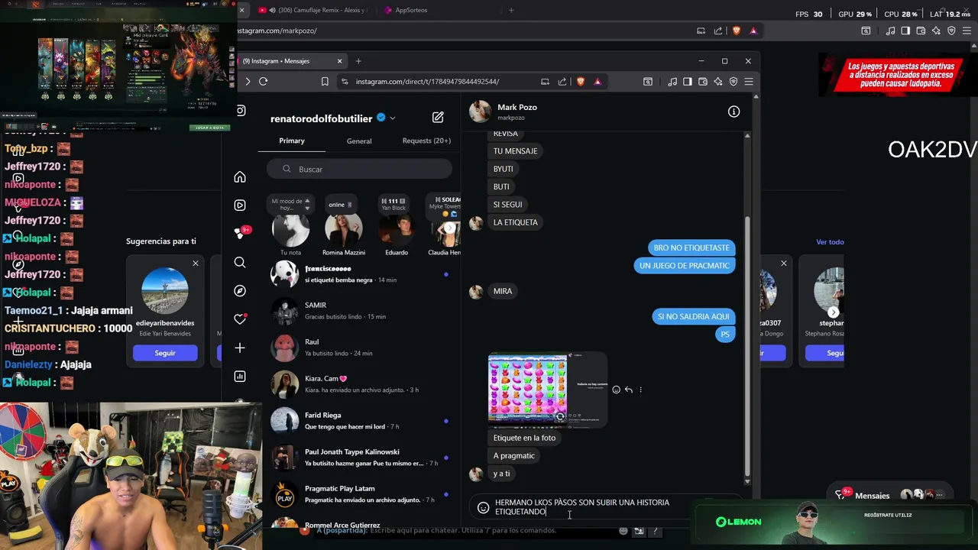Open emoji picker in message box

coord(483,507)
